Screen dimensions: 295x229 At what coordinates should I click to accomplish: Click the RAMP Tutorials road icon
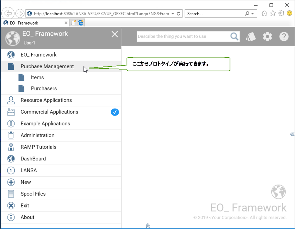click(x=11, y=147)
